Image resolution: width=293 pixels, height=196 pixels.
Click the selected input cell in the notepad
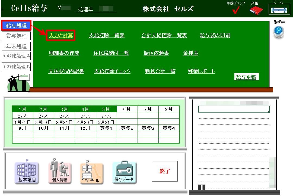[234, 109]
